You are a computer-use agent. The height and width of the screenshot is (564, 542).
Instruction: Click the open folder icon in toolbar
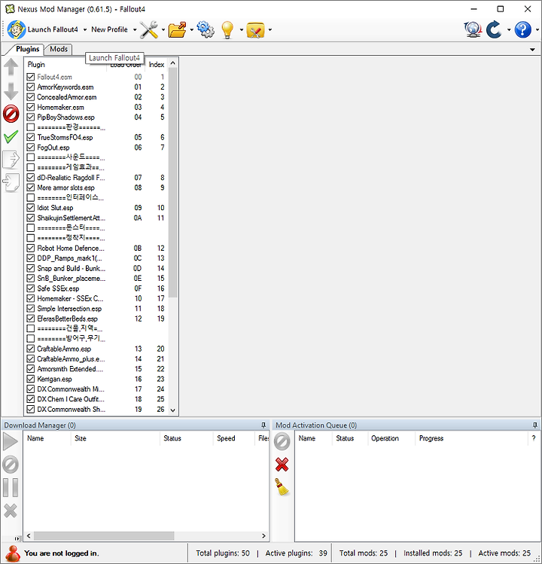pos(178,29)
